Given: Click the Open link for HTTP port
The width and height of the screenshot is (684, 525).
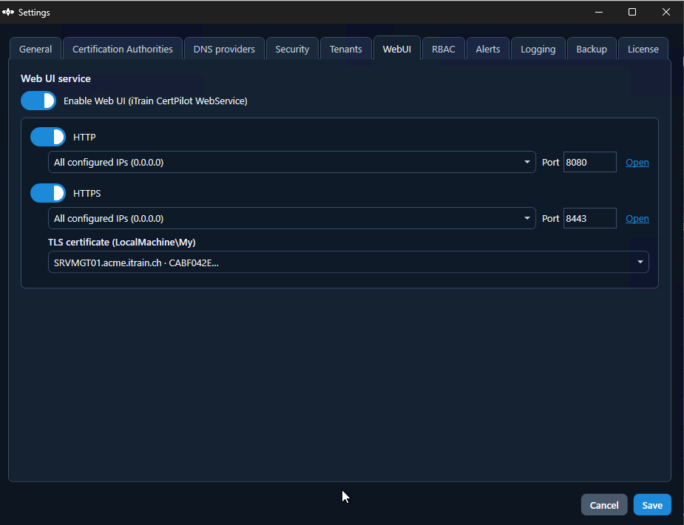Looking at the screenshot, I should (637, 162).
